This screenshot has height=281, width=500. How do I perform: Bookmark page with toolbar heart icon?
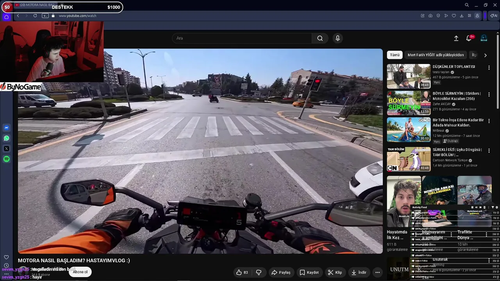(x=454, y=16)
